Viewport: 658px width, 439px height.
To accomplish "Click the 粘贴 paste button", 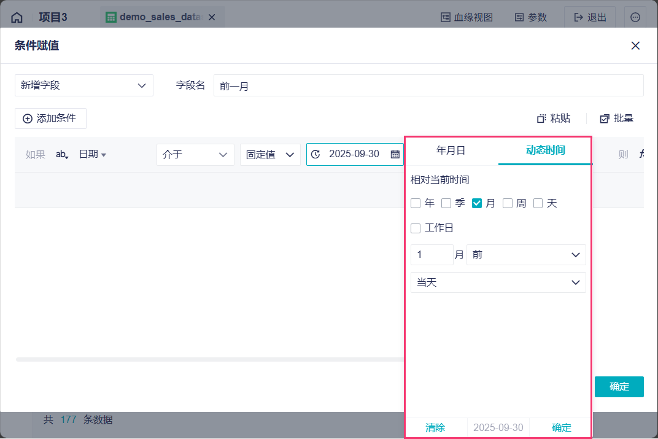I will click(x=554, y=118).
